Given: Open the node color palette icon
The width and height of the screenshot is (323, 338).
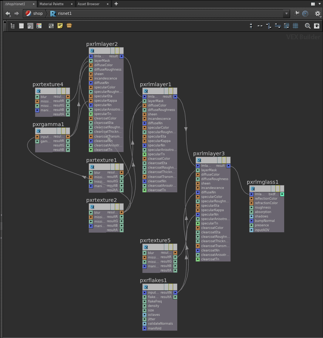Looking at the screenshot, I should tap(39, 26).
